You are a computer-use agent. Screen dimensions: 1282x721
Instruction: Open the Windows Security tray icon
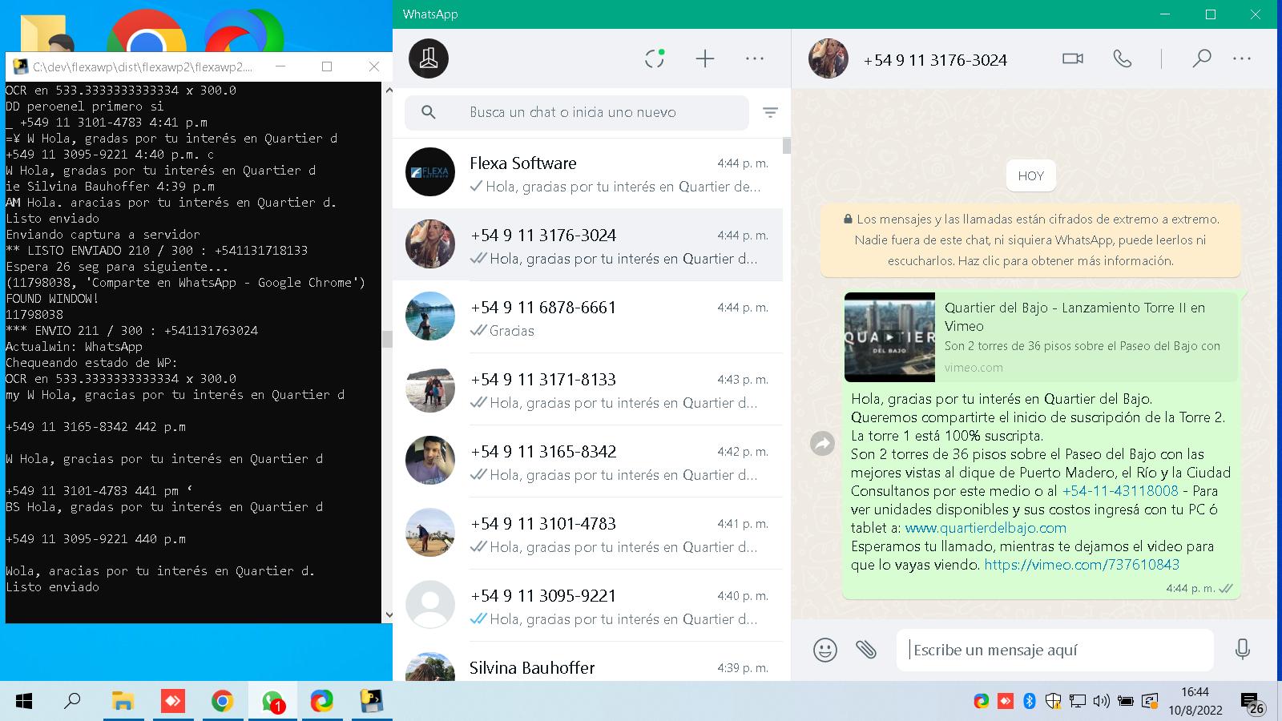pyautogui.click(x=1054, y=702)
